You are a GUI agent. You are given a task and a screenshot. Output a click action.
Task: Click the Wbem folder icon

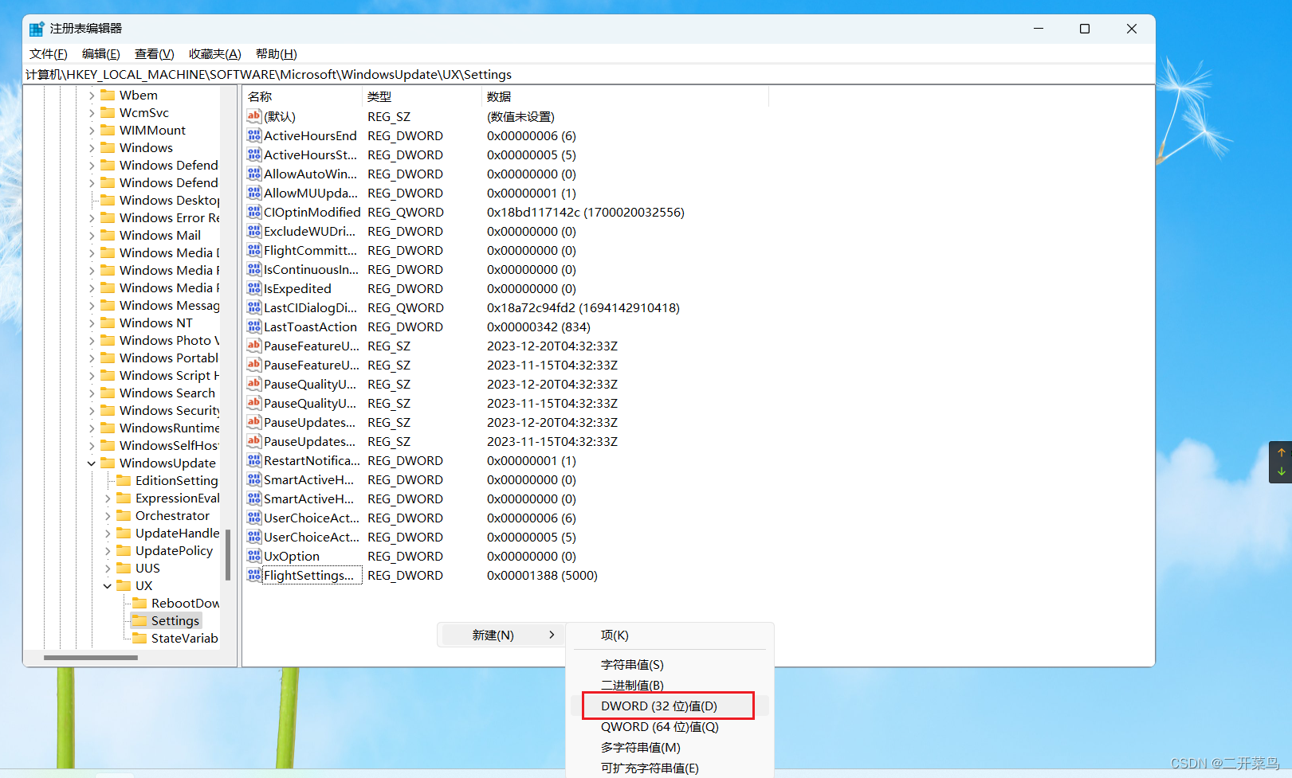coord(108,95)
